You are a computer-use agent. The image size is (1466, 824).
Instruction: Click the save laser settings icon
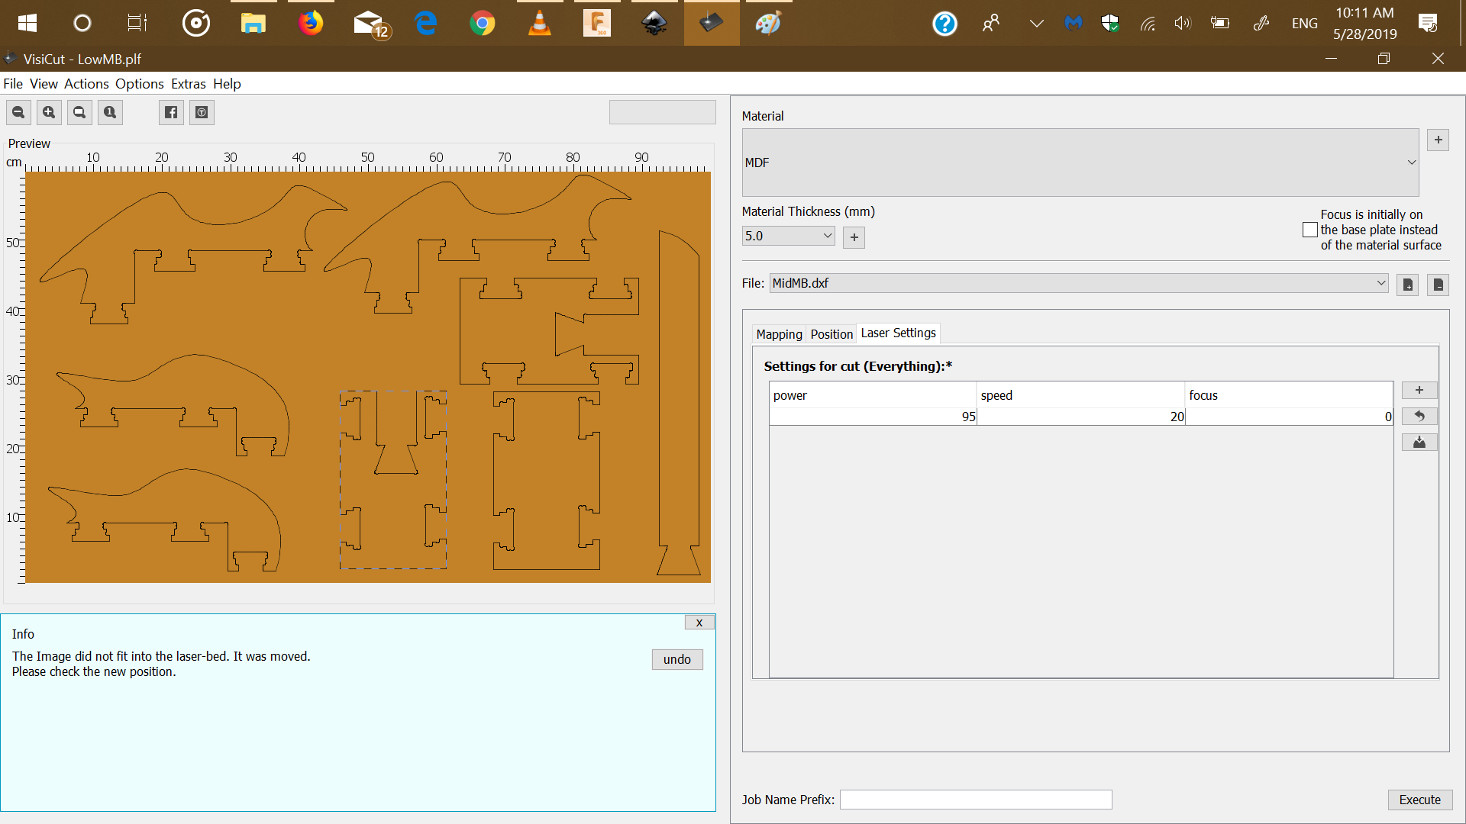(x=1419, y=443)
